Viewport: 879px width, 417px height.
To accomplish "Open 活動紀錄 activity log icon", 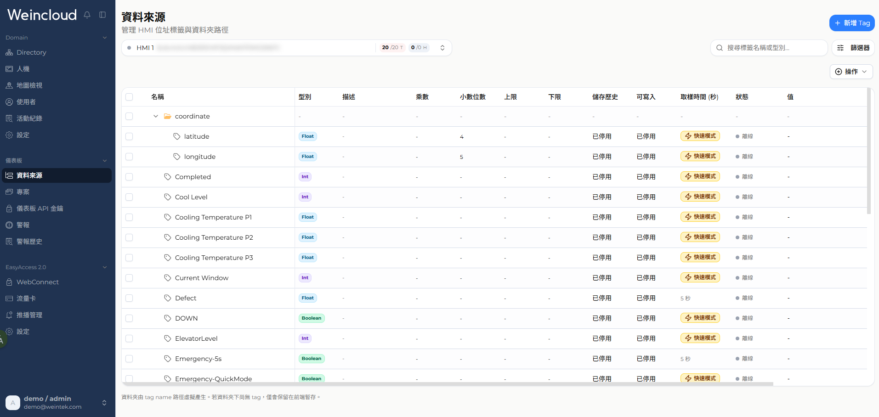I will (x=9, y=118).
